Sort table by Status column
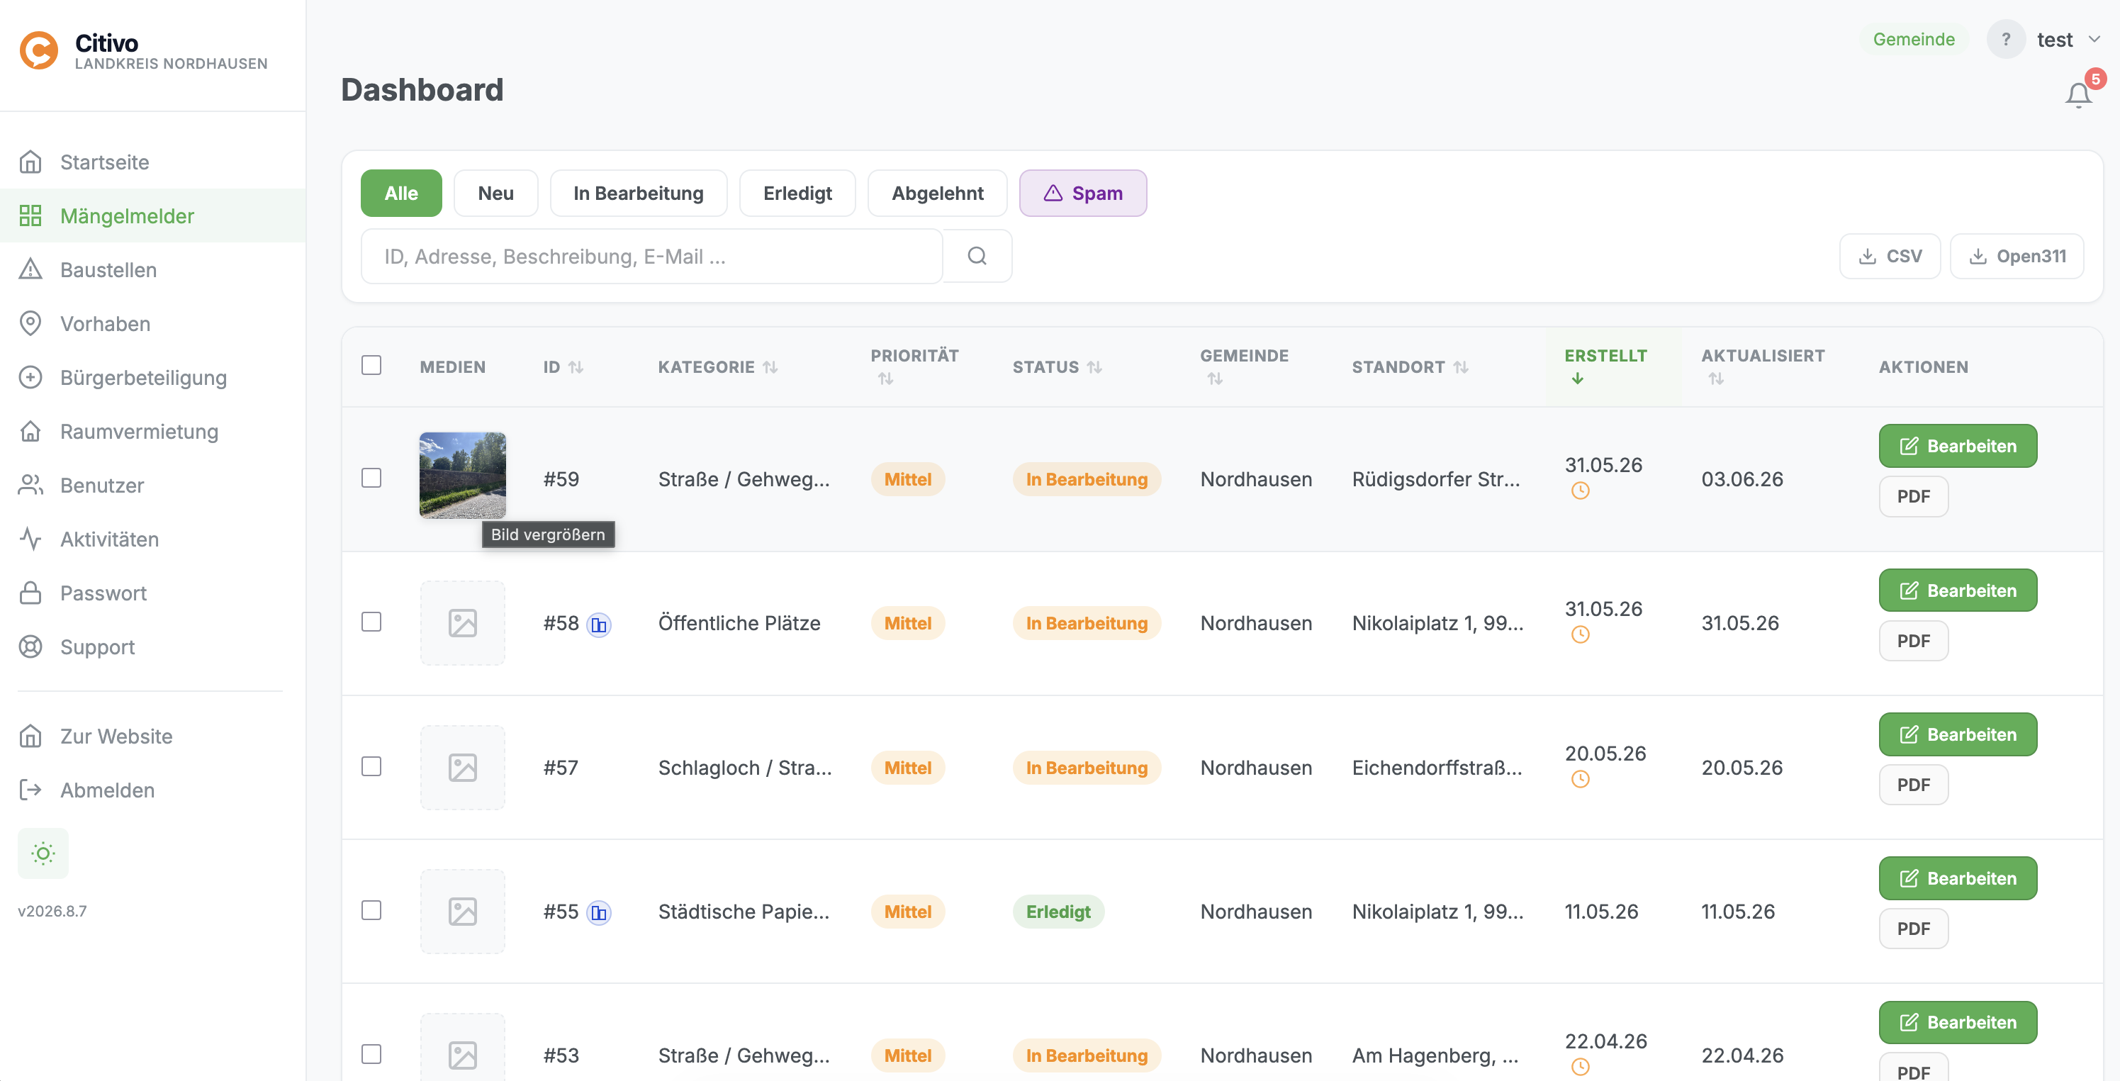This screenshot has height=1081, width=2120. click(1057, 367)
